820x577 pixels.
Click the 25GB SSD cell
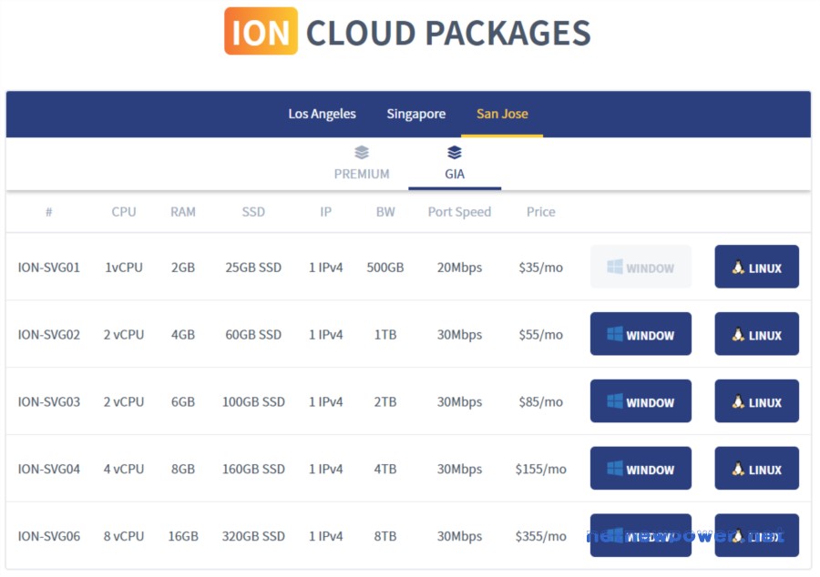(253, 268)
